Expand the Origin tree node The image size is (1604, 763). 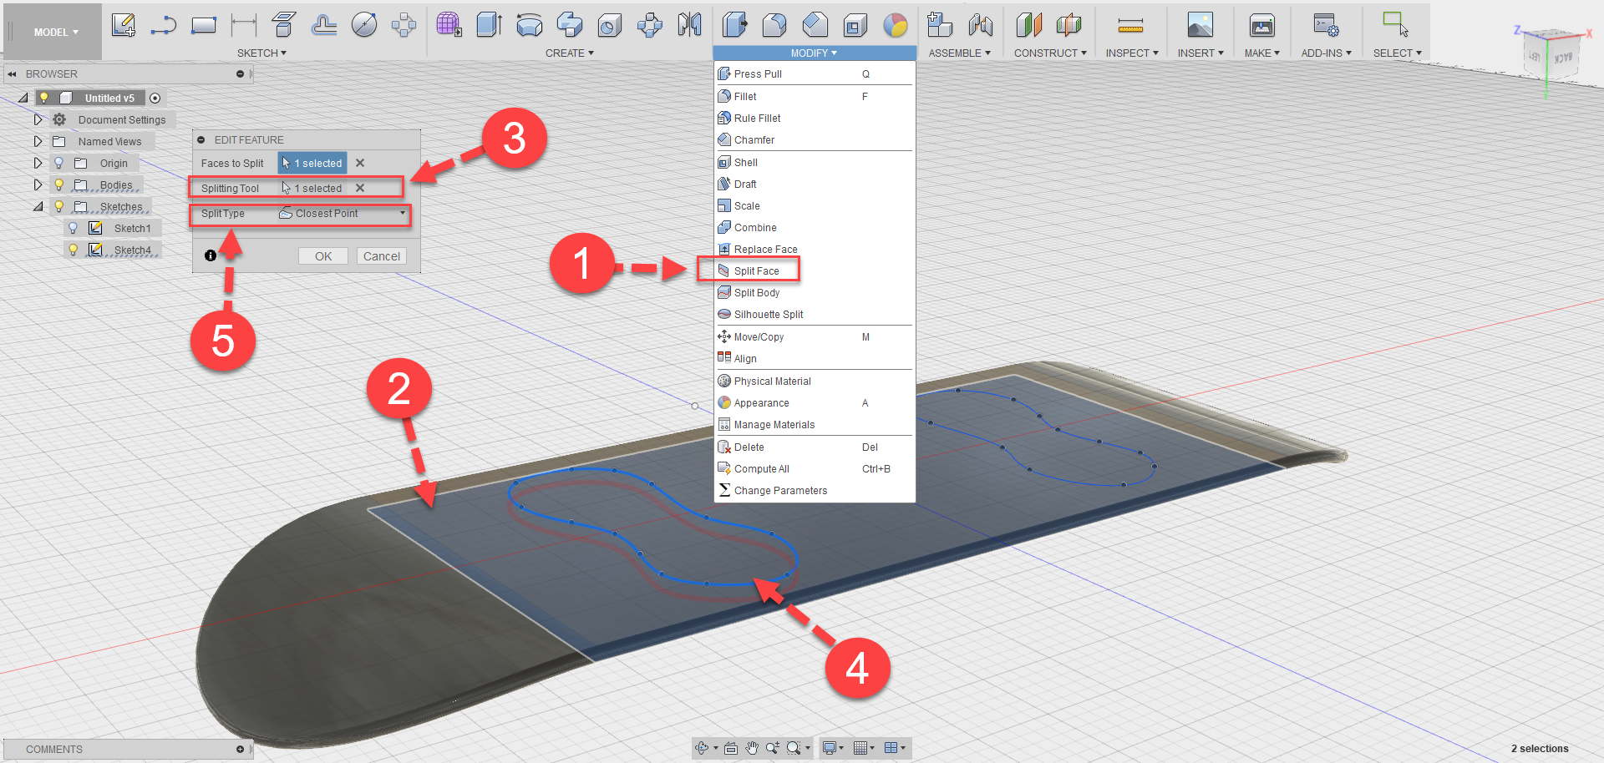tap(38, 163)
